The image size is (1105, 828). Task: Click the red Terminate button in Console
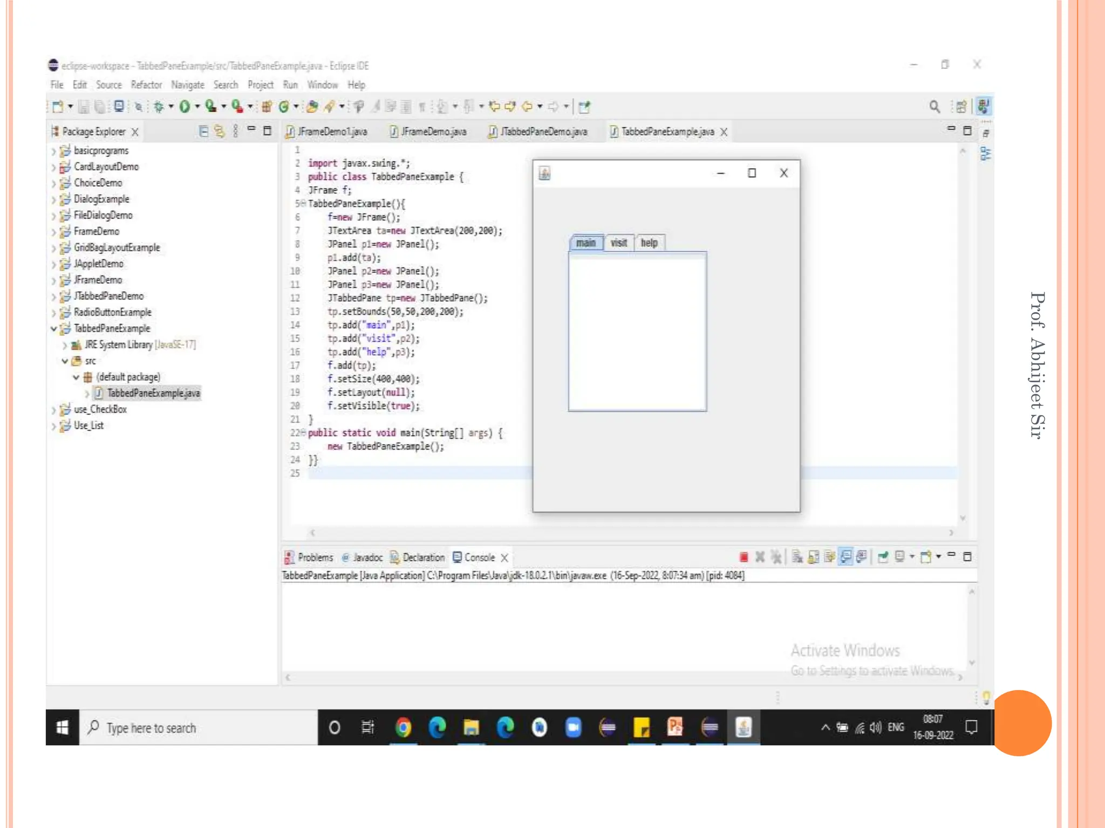tap(744, 557)
